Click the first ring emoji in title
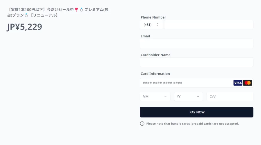This screenshot has height=145, width=261. click(81, 10)
